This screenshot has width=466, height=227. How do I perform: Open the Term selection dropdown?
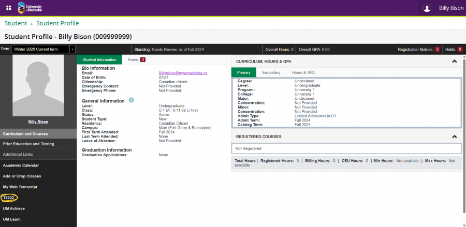72,49
